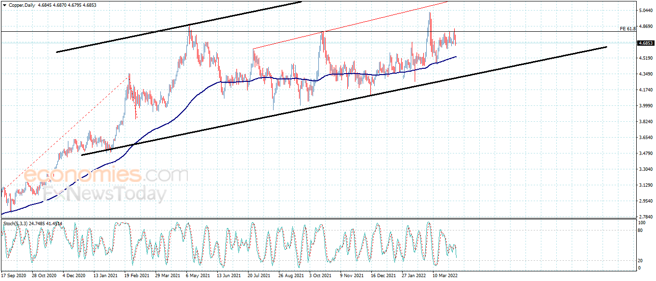This screenshot has width=656, height=281.
Task: Open the dropdown triangle beside Copper,Daily
Action: (x=5, y=5)
